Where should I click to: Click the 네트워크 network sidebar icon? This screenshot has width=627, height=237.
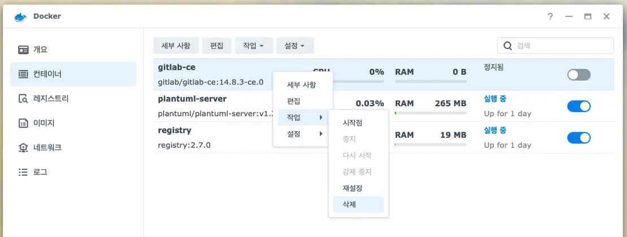pyautogui.click(x=24, y=147)
